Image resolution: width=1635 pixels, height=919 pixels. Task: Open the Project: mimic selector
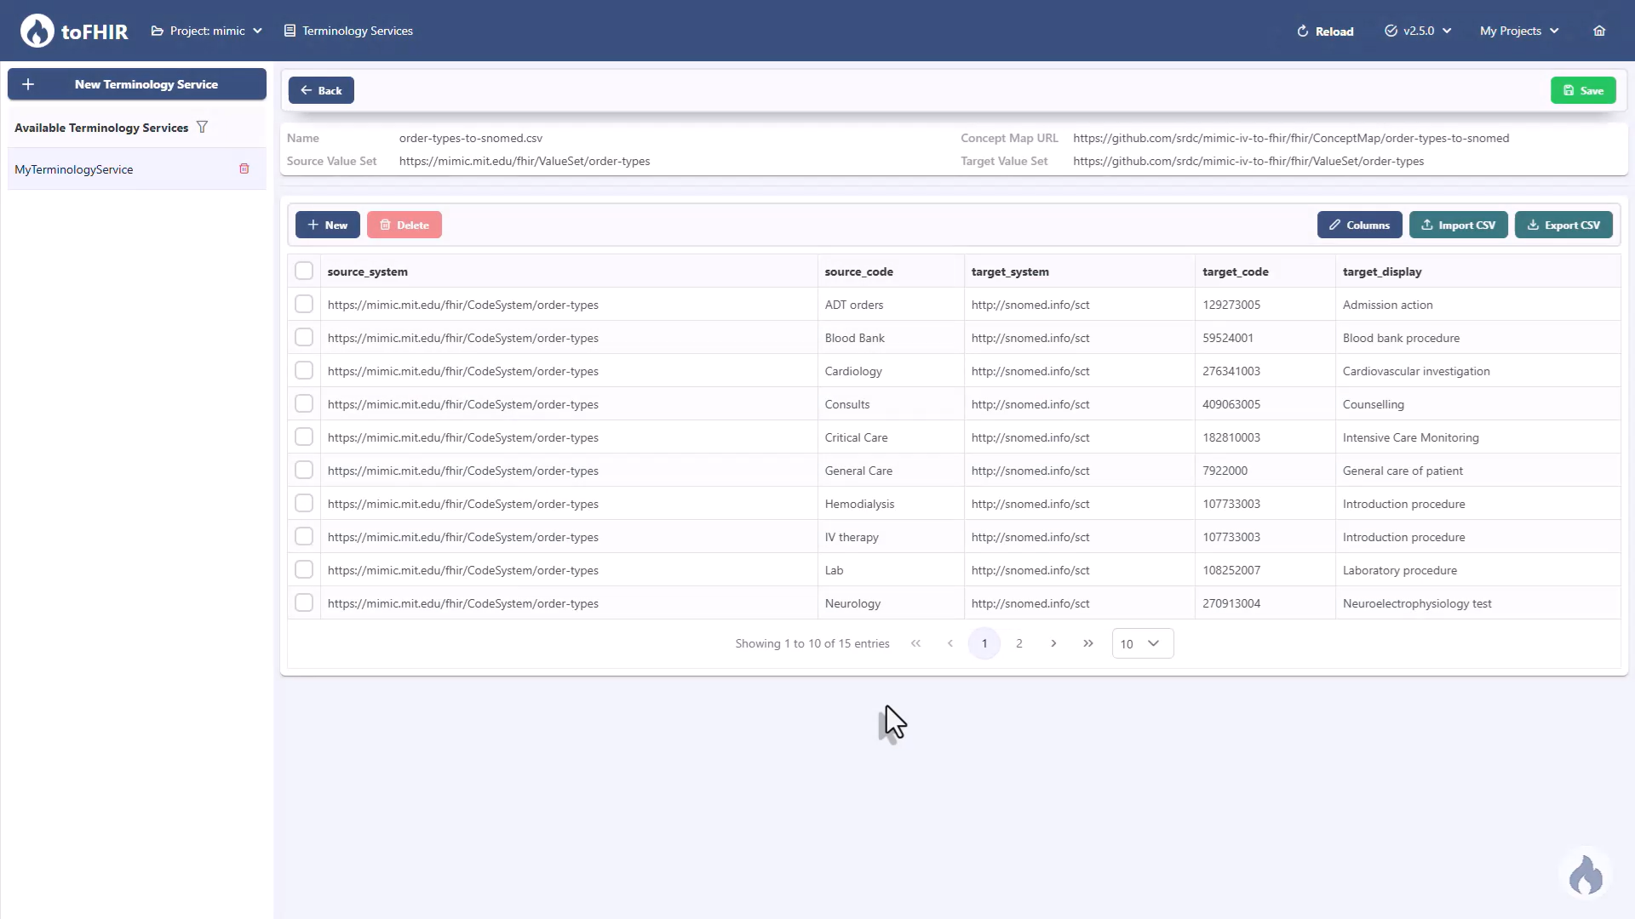(207, 31)
